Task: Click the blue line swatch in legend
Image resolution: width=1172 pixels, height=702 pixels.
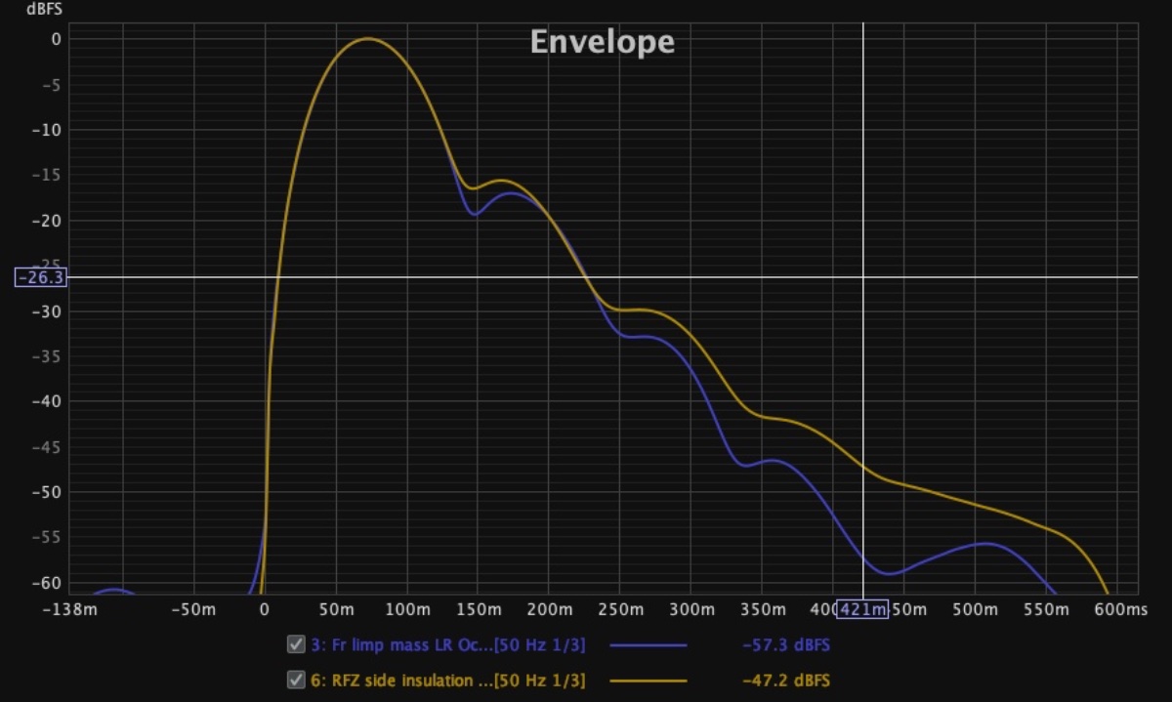Action: click(649, 645)
